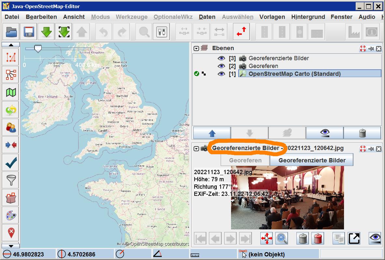
Task: Click the open file folder icon
Action: click(11, 32)
